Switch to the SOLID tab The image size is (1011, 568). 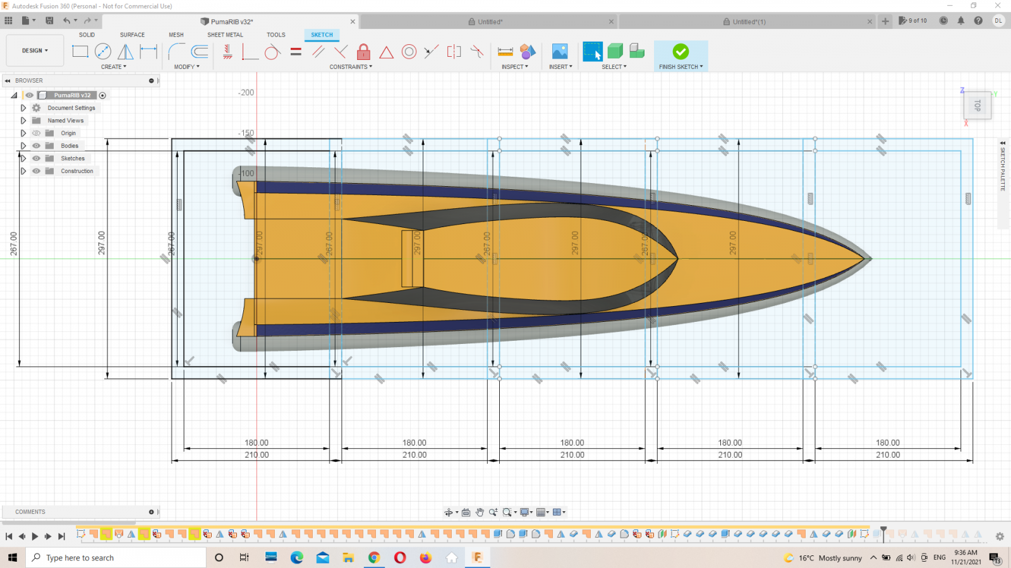[87, 35]
